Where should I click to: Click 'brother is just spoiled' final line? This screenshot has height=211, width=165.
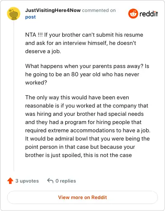pyautogui.click(x=78, y=155)
